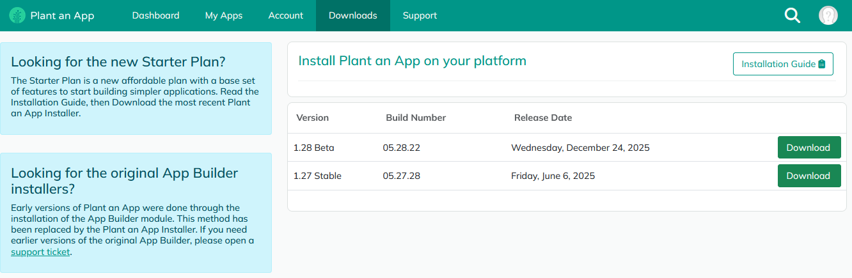Click the Release Date column header
The image size is (852, 278).
coord(543,118)
